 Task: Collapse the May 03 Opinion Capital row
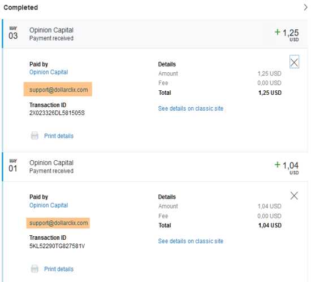155,34
